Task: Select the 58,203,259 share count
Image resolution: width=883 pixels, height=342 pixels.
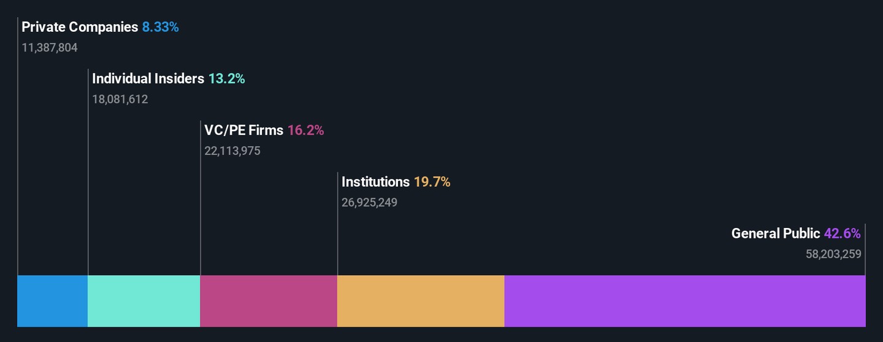Action: [833, 254]
